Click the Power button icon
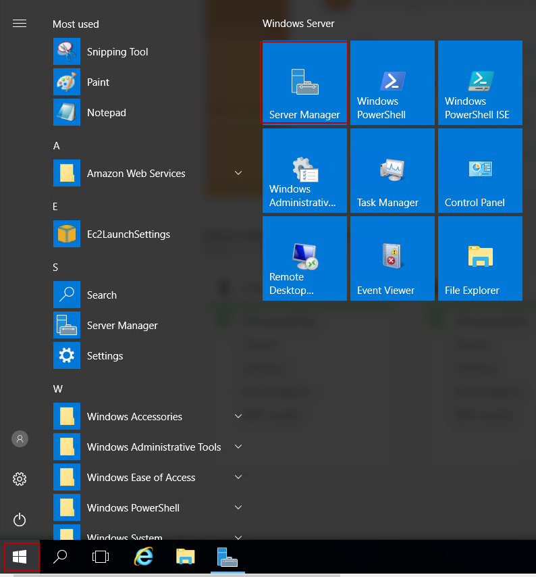Viewport: 536px width, 577px height. coord(20,520)
